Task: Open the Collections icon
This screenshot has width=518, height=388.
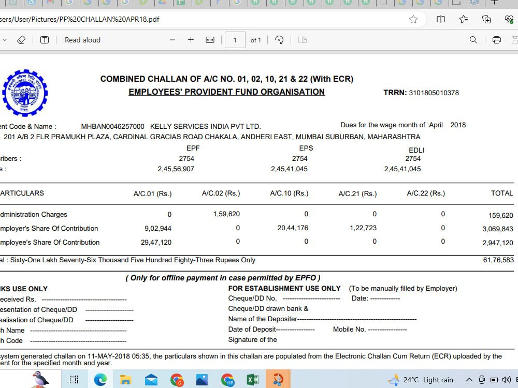Action: pyautogui.click(x=486, y=20)
